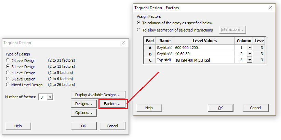Select the 5-Level Design option
The width and height of the screenshot is (281, 140).
pos(8,79)
